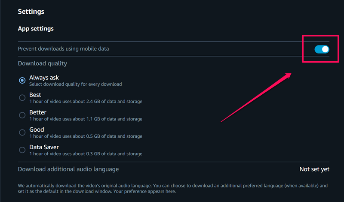Click the Always ask option label

[x=44, y=78]
